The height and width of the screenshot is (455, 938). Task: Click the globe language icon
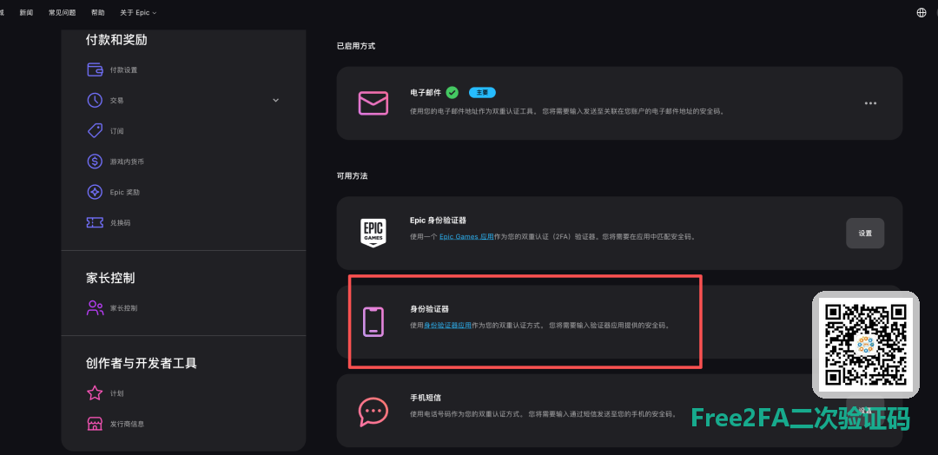click(x=921, y=12)
